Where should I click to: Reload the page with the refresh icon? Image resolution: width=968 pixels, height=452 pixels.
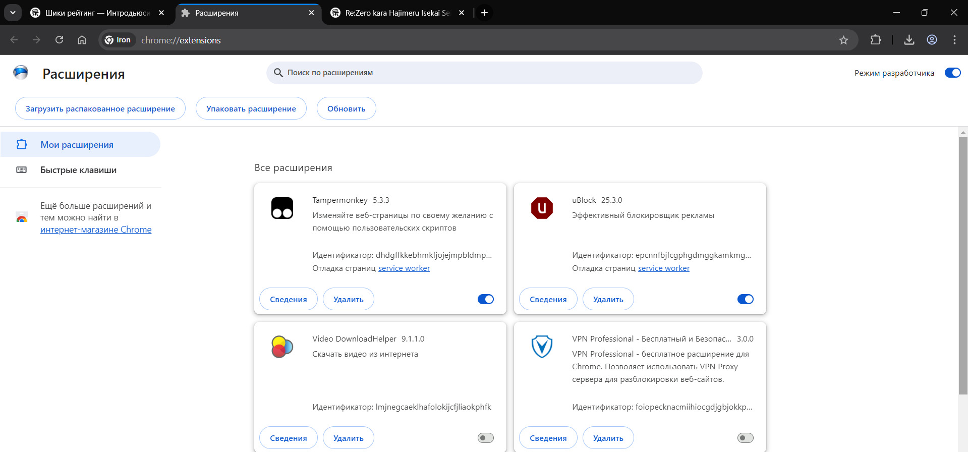59,40
